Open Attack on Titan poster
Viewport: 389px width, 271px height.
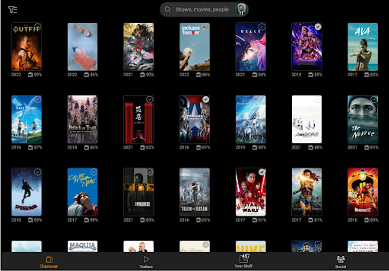pos(82,119)
